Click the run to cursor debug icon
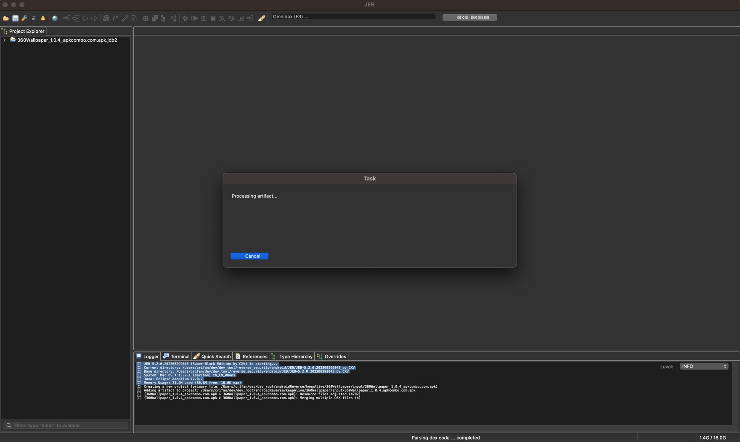 (x=250, y=18)
